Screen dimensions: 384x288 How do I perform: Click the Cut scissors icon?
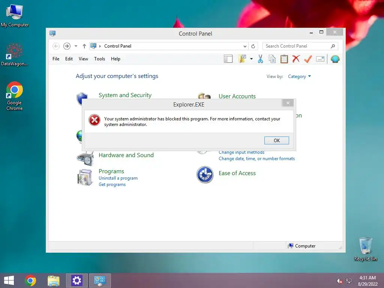(x=260, y=59)
